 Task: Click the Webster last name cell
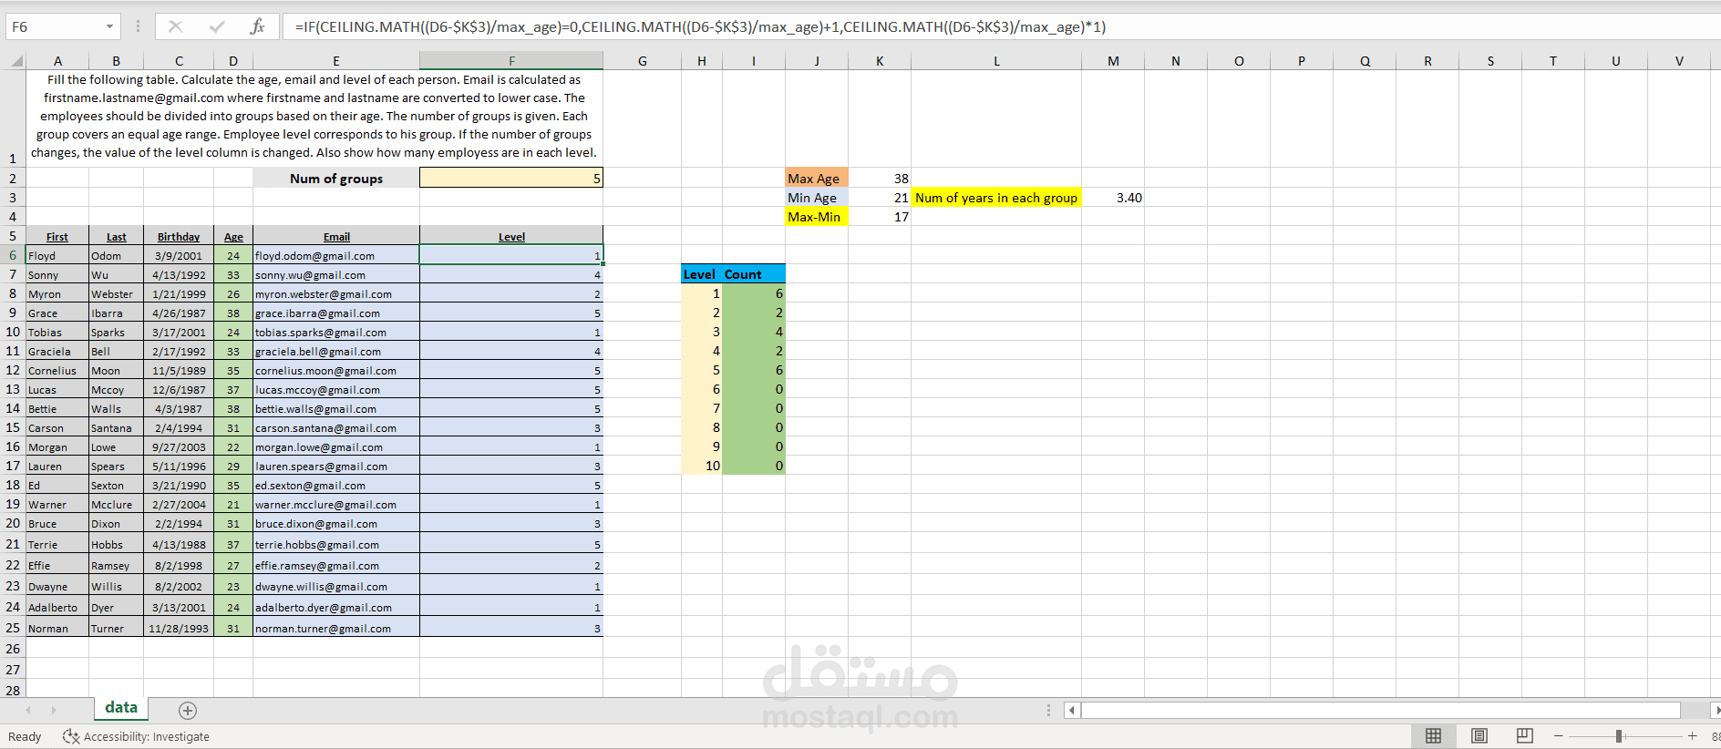click(116, 293)
